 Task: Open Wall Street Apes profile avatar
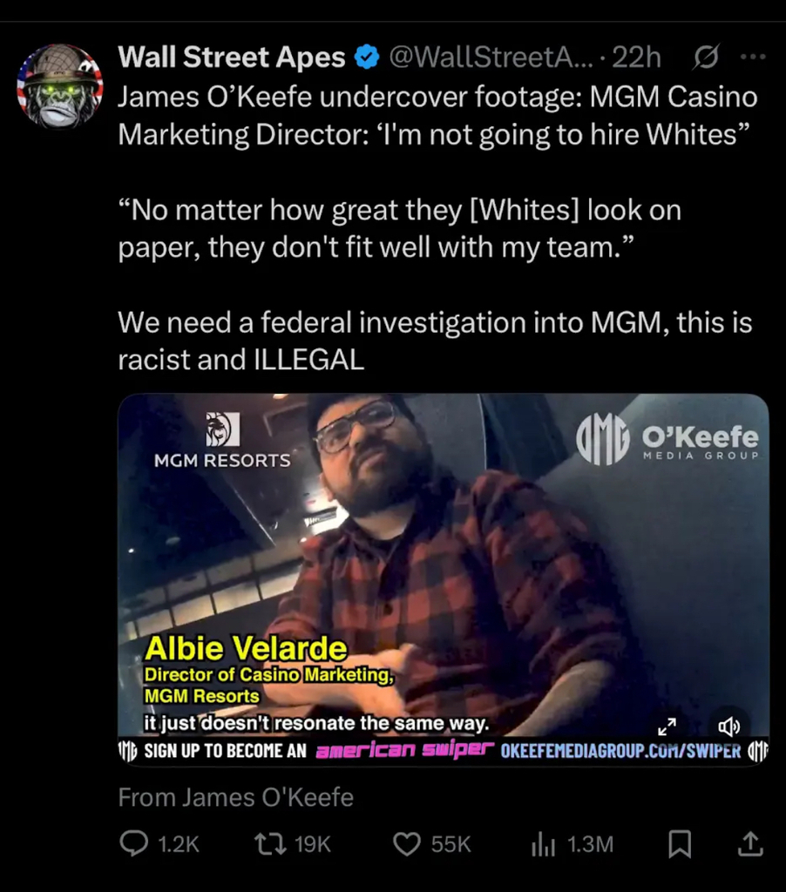pos(60,86)
